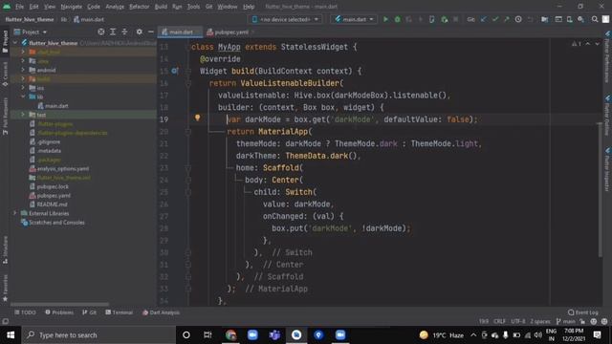This screenshot has width=612, height=344.
Task: Open Project panel settings gear
Action: (140, 32)
